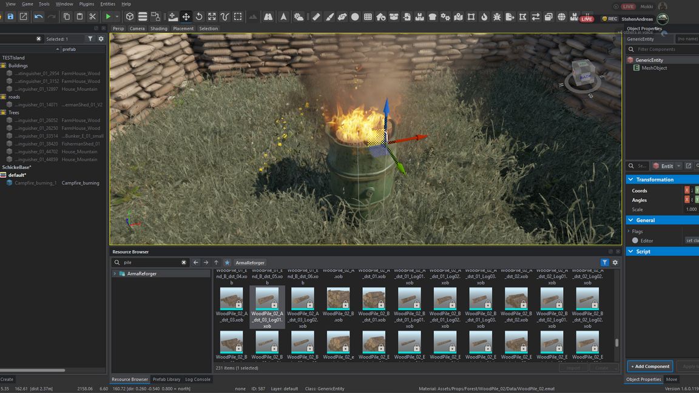The width and height of the screenshot is (699, 393).
Task: Click the flame icon in toolbar
Action: 484,17
